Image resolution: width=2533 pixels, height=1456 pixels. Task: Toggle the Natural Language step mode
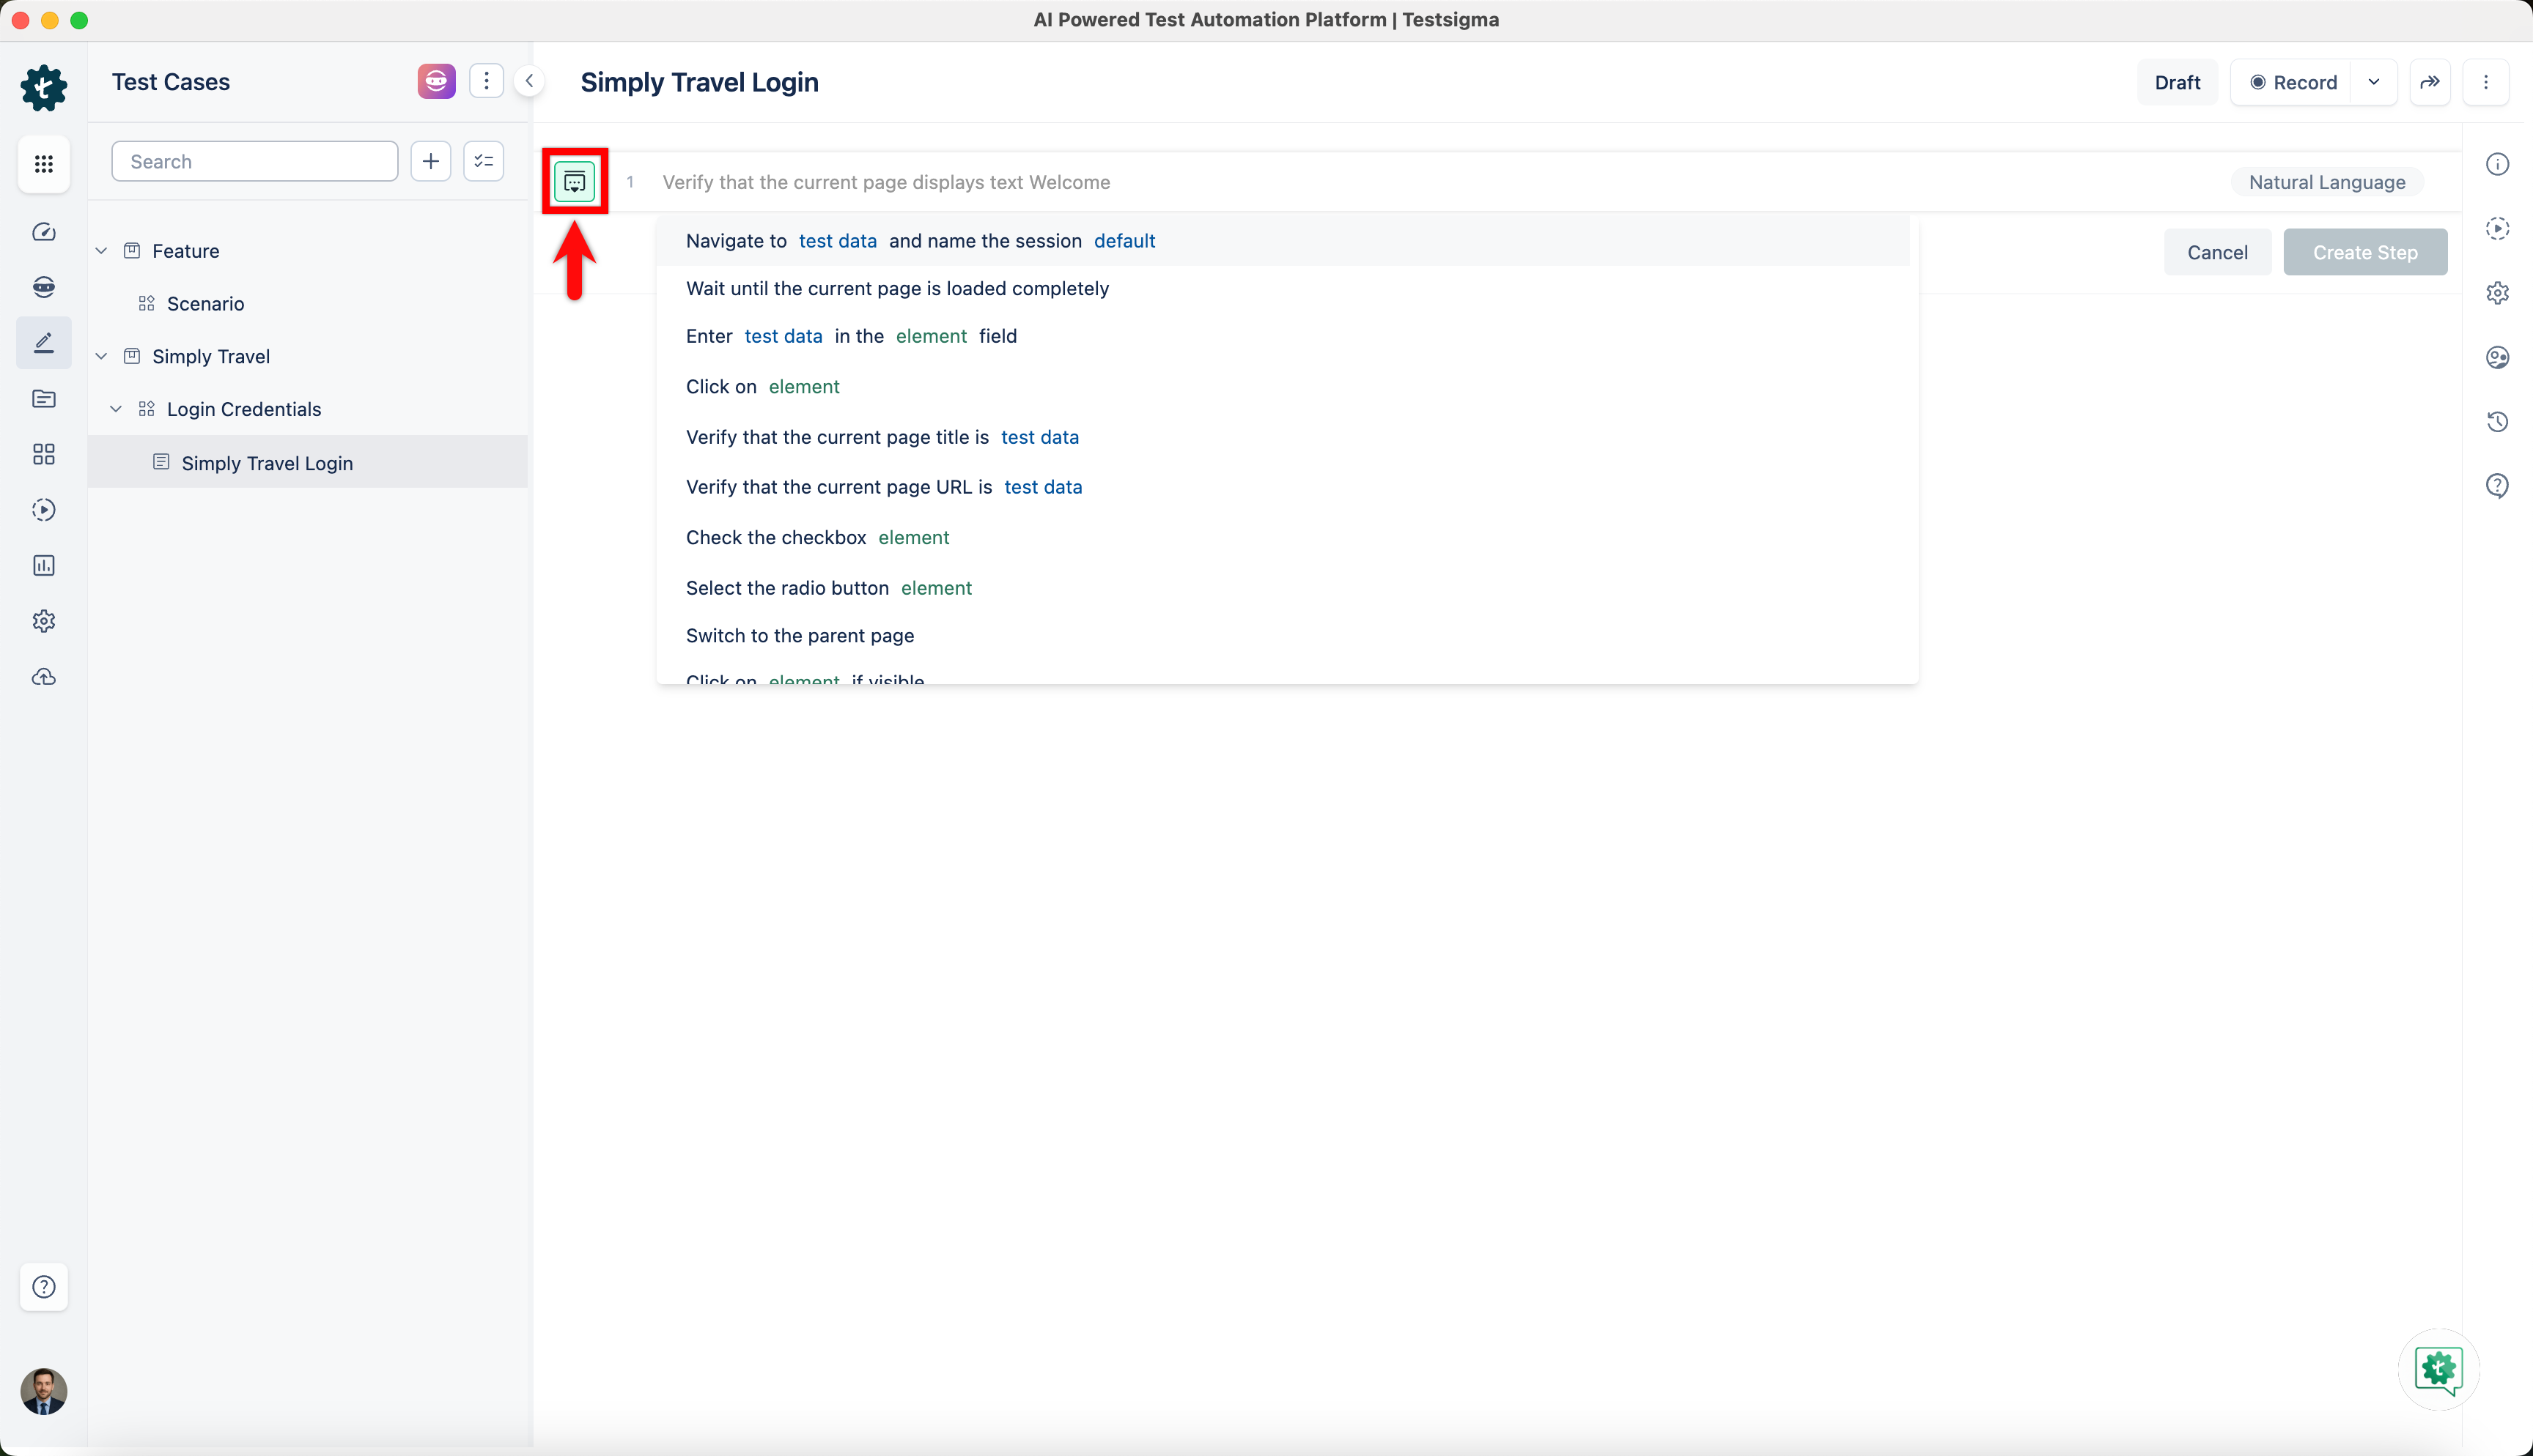2326,182
